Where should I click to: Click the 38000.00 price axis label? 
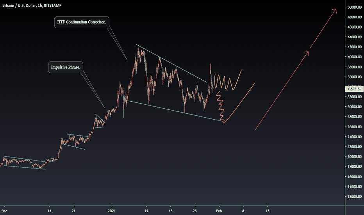point(355,67)
